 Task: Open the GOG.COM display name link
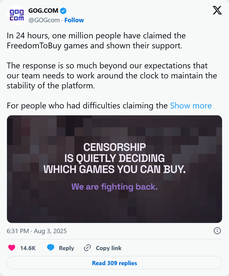click(43, 11)
